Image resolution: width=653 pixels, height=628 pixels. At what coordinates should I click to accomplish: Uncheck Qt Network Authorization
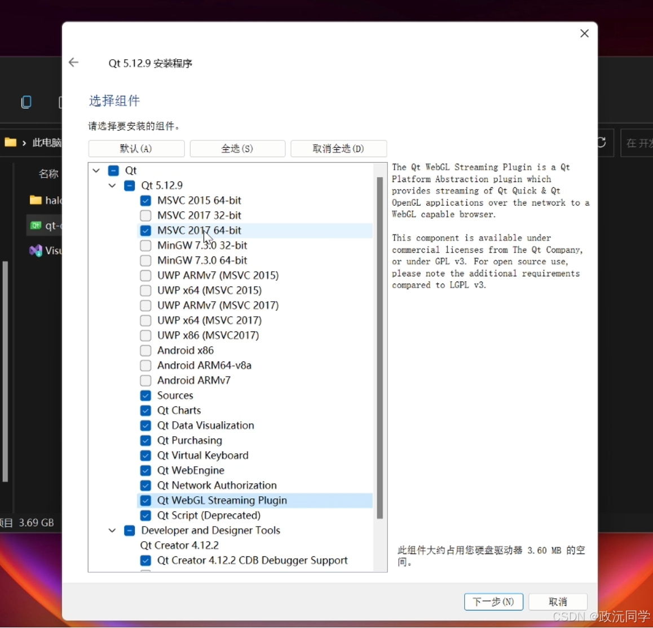(x=145, y=485)
